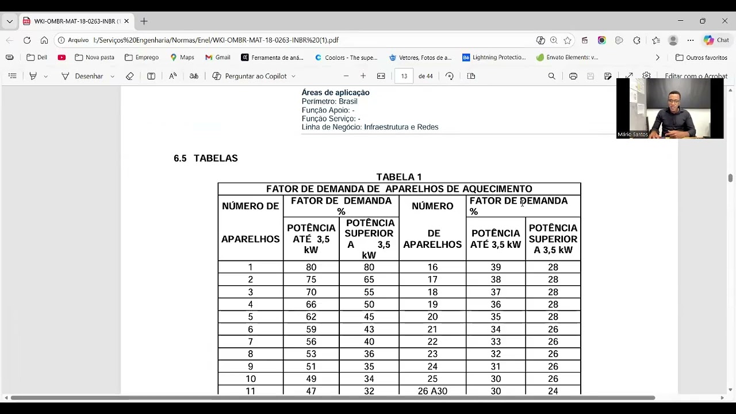The width and height of the screenshot is (736, 414).
Task: Go to the browser home page
Action: [x=44, y=40]
